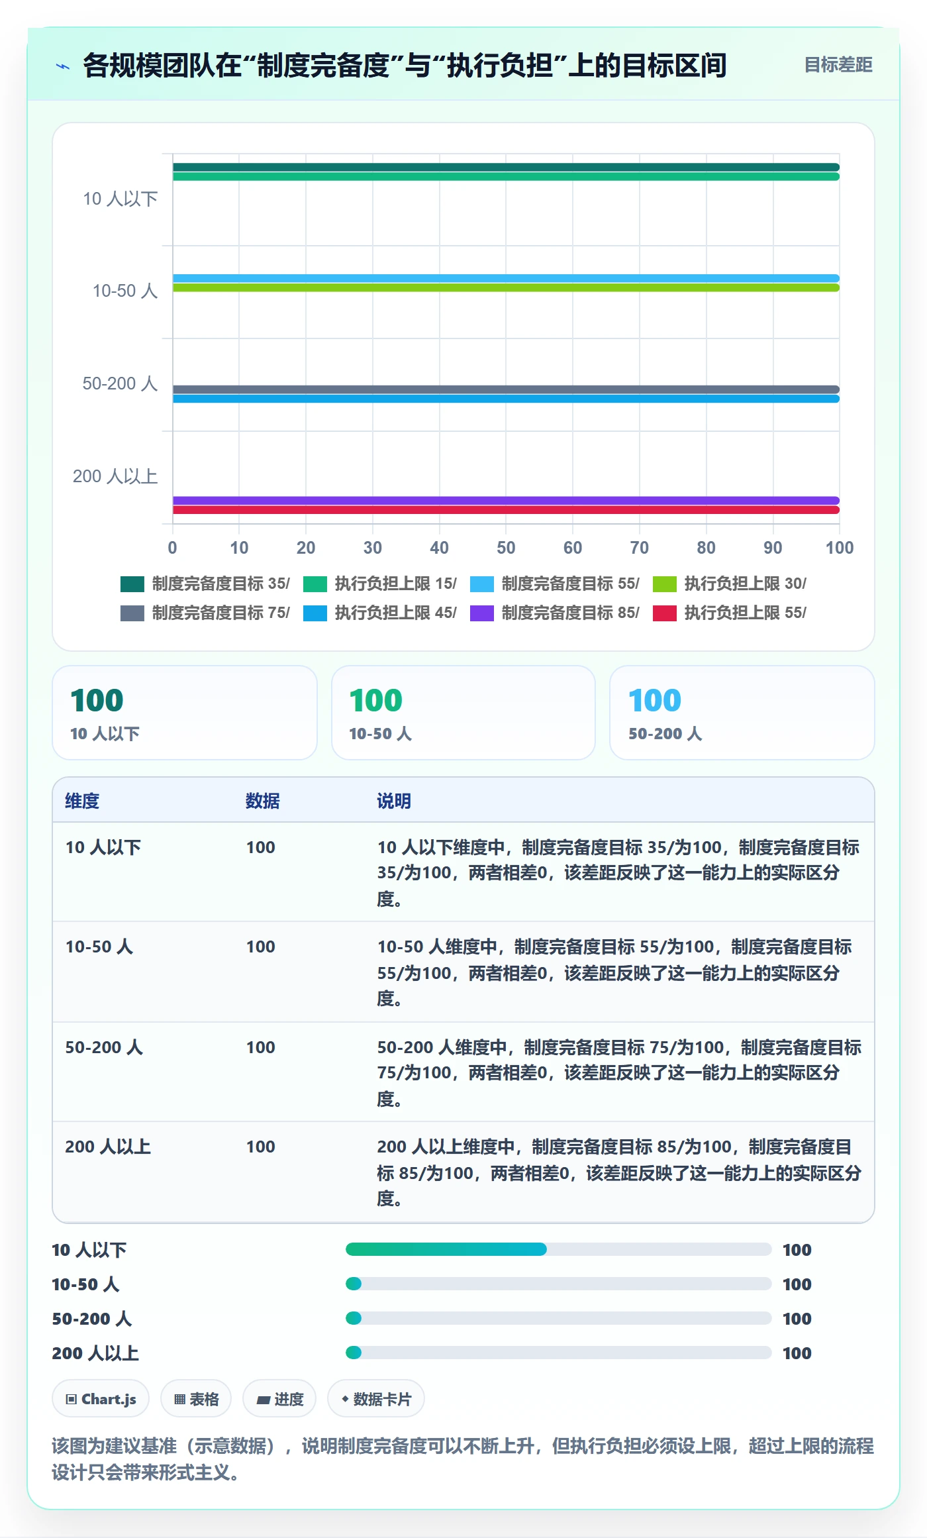Screen dimensions: 927x1538
Task: Toggle legend item 执行负担上限 55/
Action: [730, 613]
